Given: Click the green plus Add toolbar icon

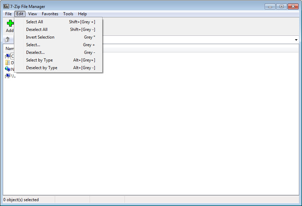Looking at the screenshot, I should (10, 23).
